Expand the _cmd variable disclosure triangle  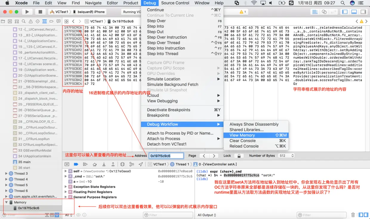[x=66, y=176]
